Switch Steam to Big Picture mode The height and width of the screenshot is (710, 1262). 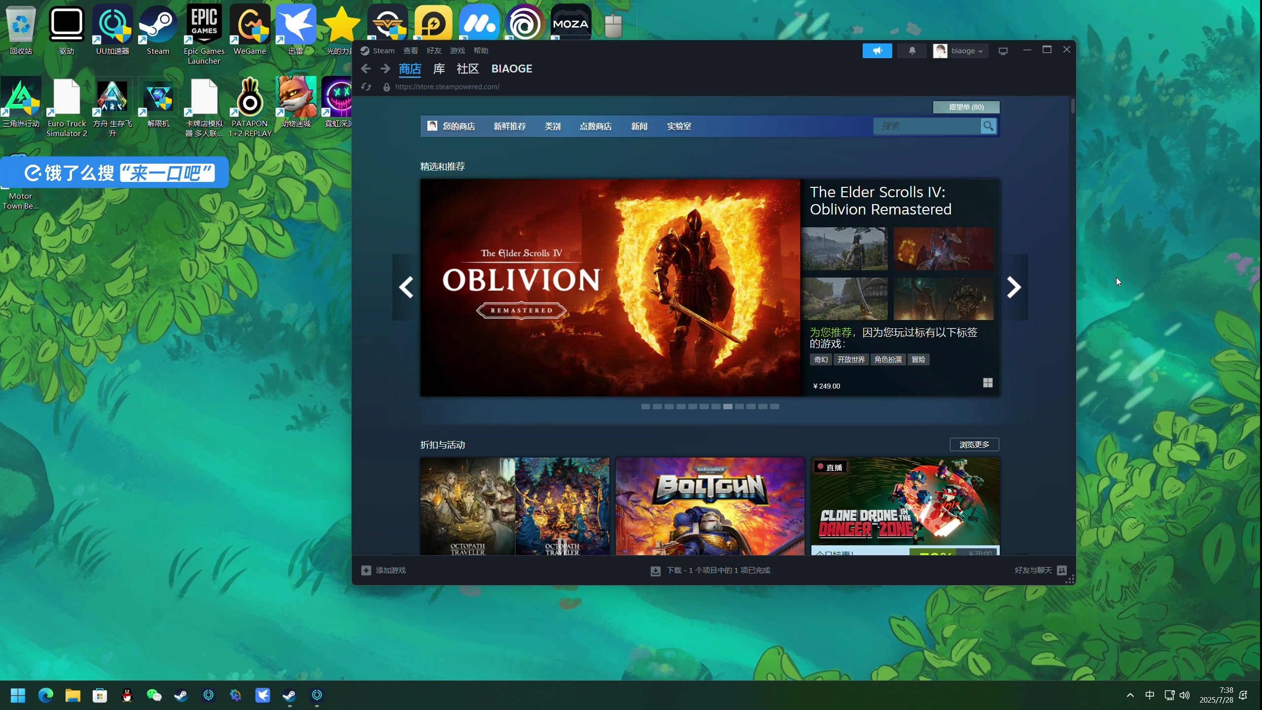click(1003, 51)
